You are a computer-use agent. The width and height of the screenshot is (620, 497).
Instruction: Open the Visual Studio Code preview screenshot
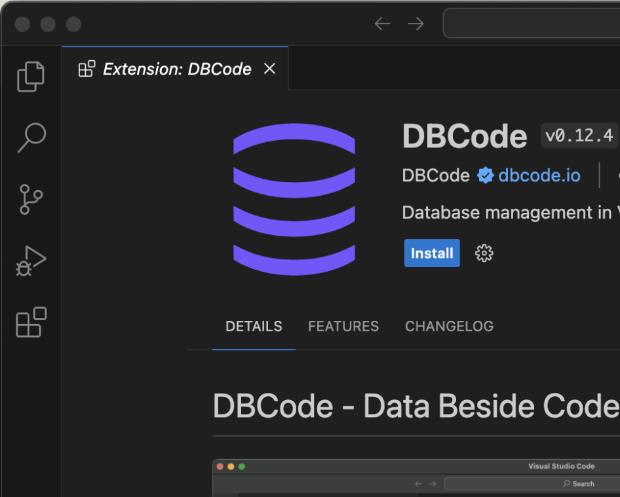(416, 477)
